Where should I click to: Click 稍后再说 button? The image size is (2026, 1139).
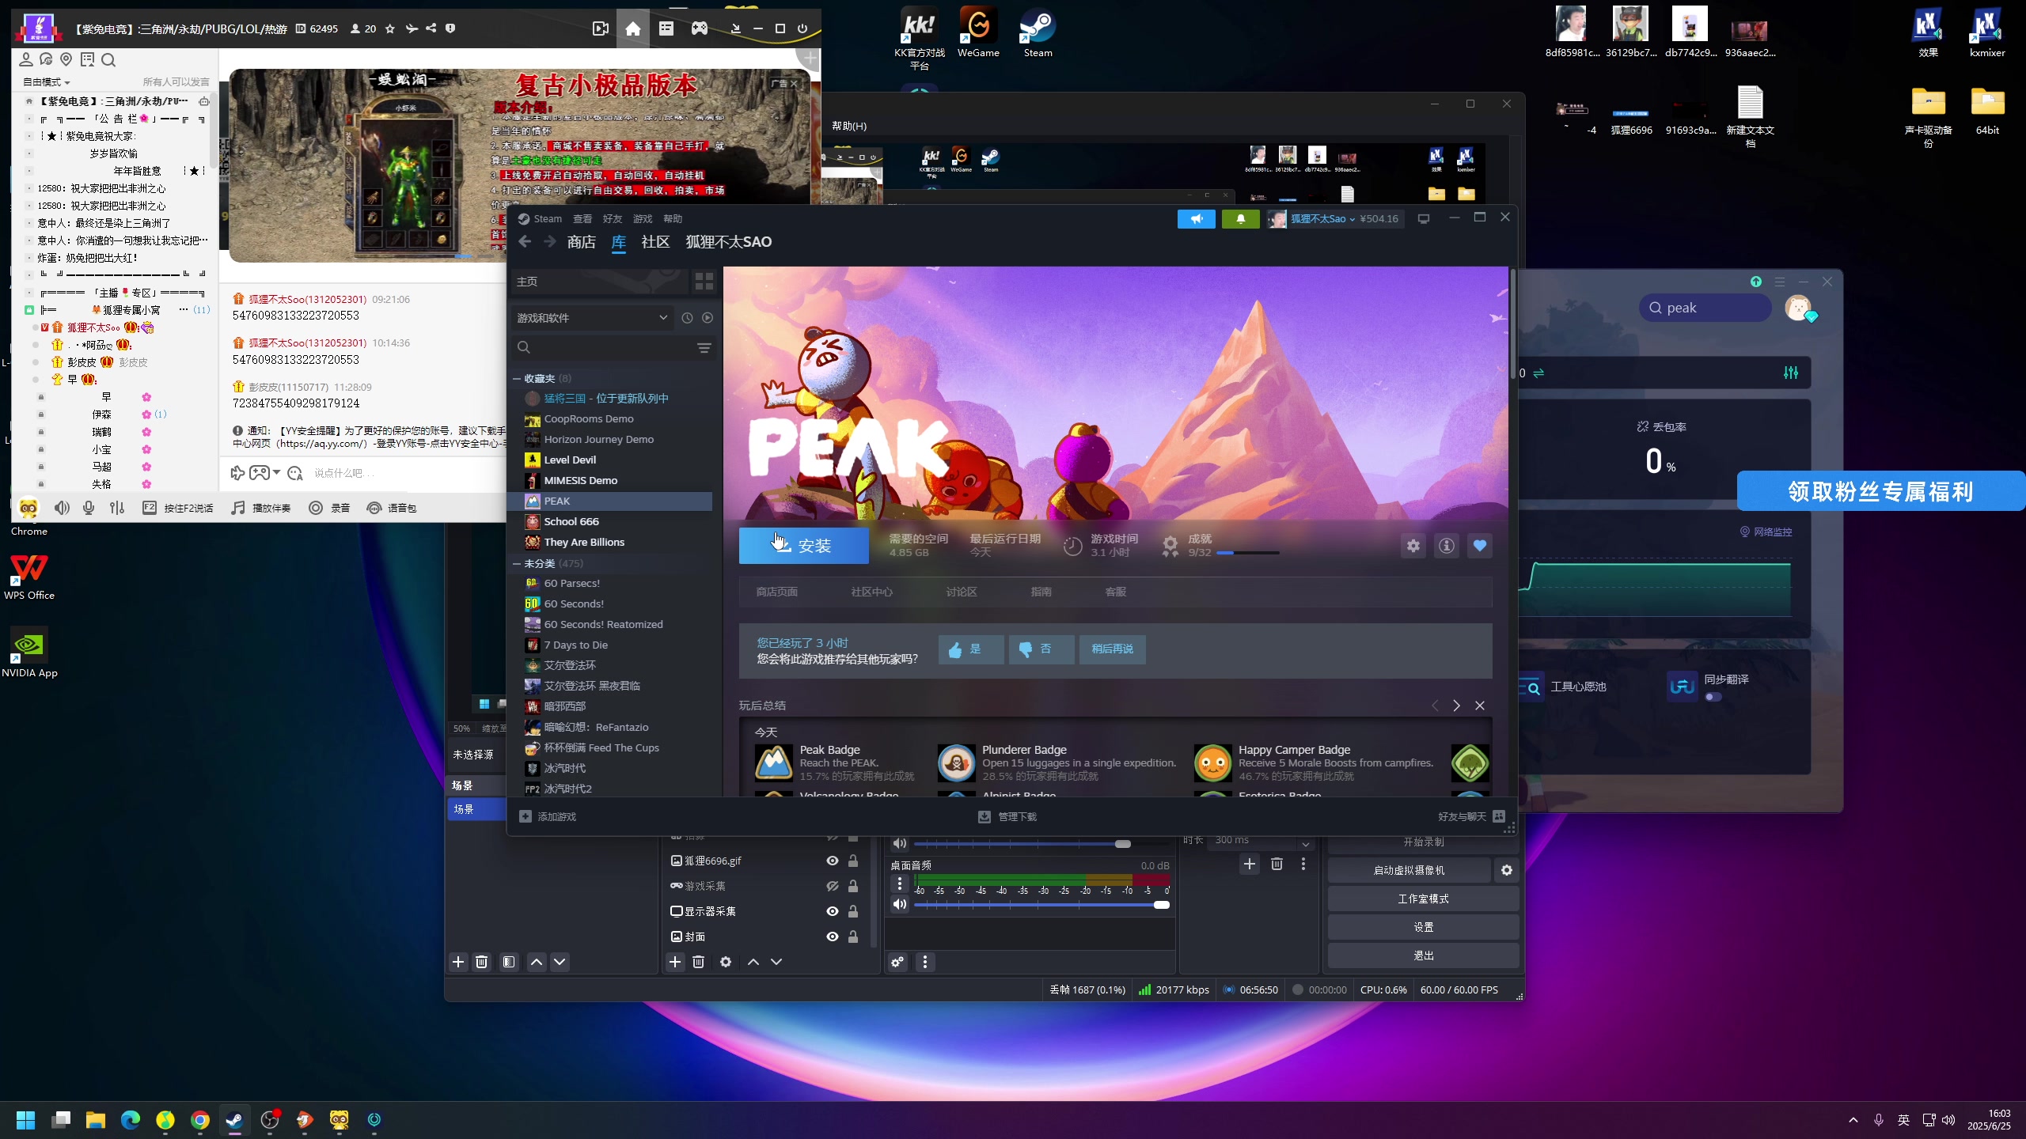pyautogui.click(x=1112, y=649)
